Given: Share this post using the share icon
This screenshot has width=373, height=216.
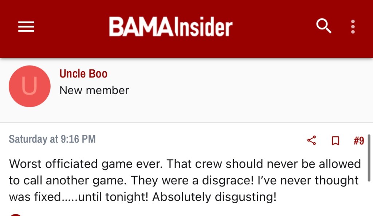Looking at the screenshot, I should (311, 141).
